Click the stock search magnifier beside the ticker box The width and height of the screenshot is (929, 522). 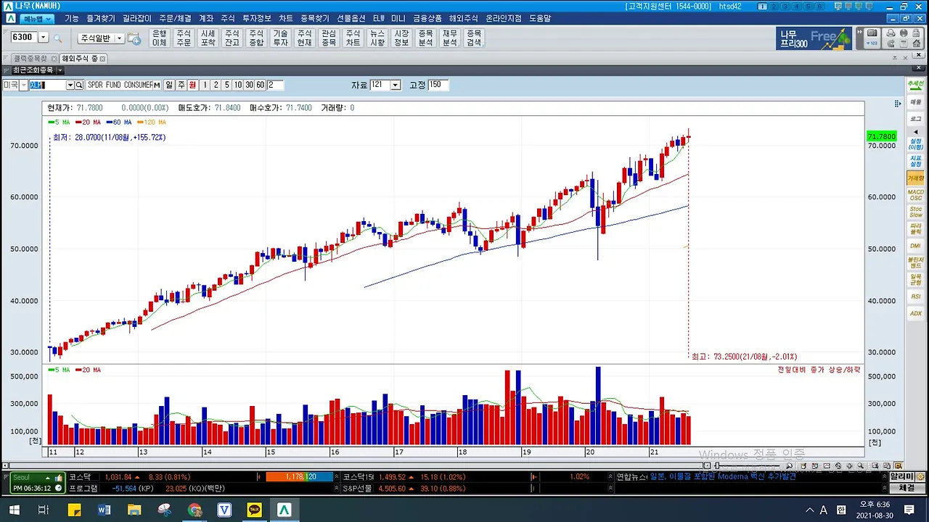point(80,85)
